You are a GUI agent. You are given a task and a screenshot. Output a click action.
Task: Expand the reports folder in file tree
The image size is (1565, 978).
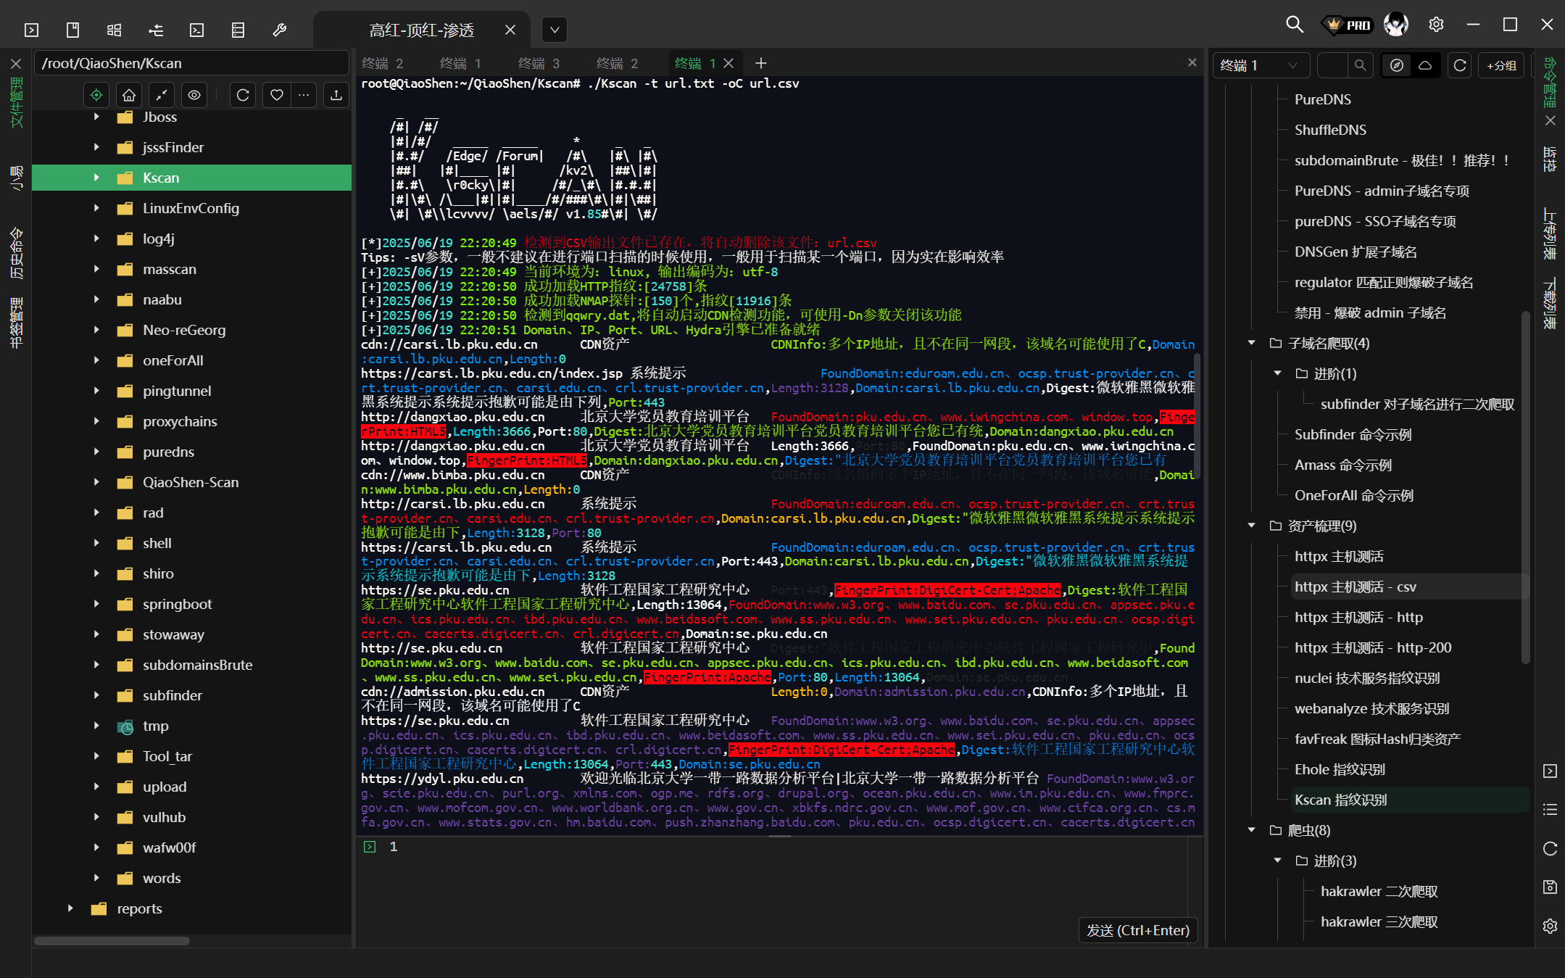pyautogui.click(x=70, y=908)
